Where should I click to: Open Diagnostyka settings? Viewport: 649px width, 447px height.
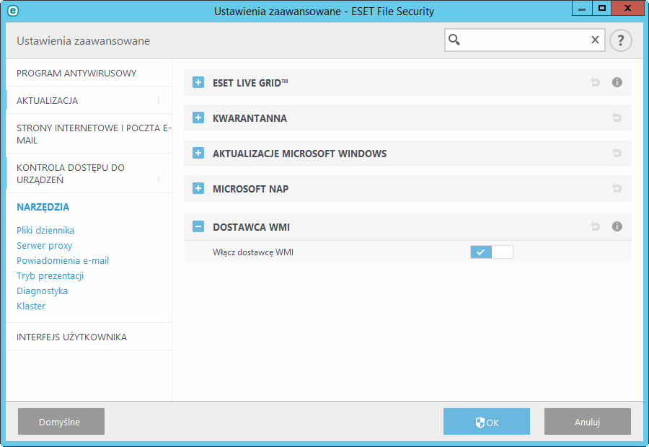(x=43, y=291)
